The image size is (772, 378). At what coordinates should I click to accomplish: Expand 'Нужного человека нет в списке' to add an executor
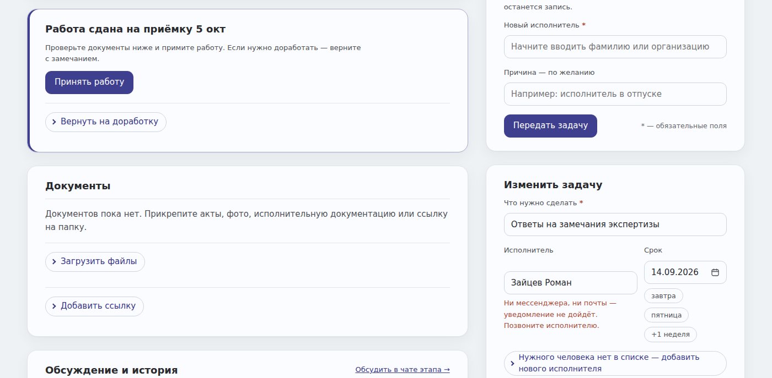click(x=615, y=363)
